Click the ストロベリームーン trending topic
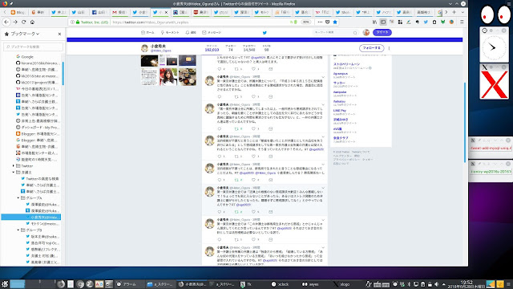The height and width of the screenshot is (289, 513). click(346, 64)
